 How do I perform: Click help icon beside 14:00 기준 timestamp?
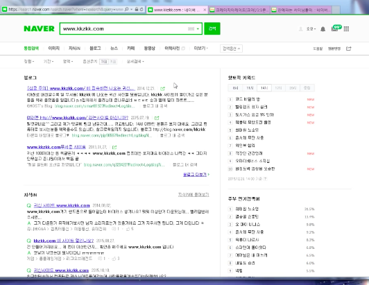[265, 179]
